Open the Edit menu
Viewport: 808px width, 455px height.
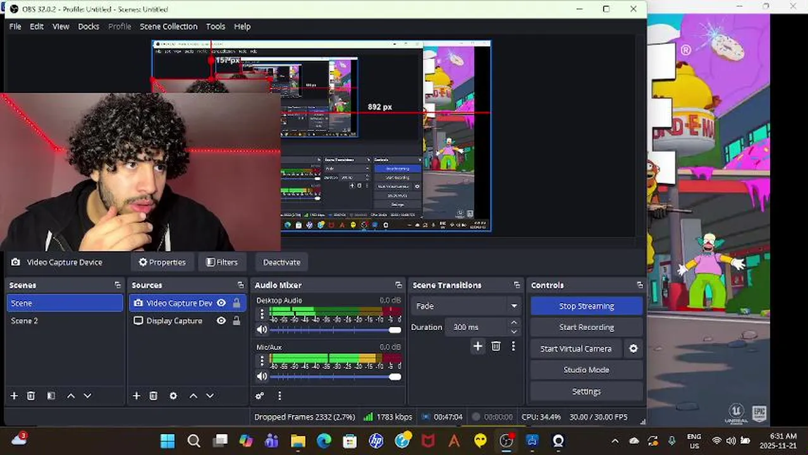37,27
